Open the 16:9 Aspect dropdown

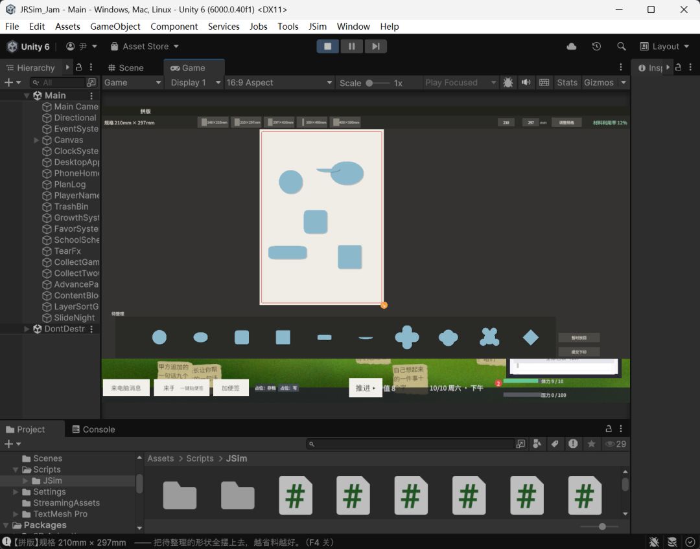(x=279, y=82)
